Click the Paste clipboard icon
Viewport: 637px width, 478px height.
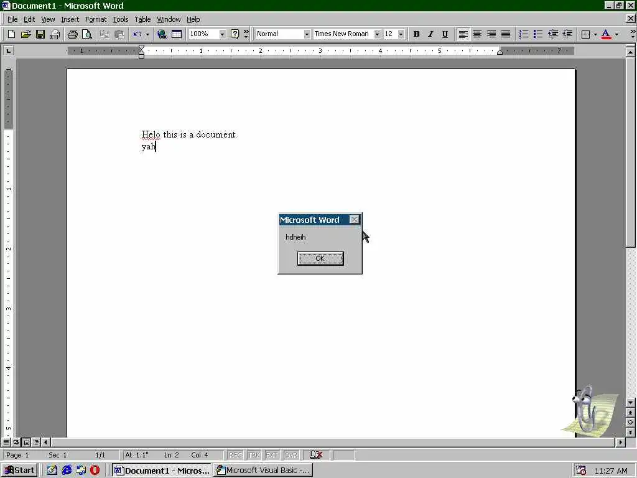click(x=119, y=34)
